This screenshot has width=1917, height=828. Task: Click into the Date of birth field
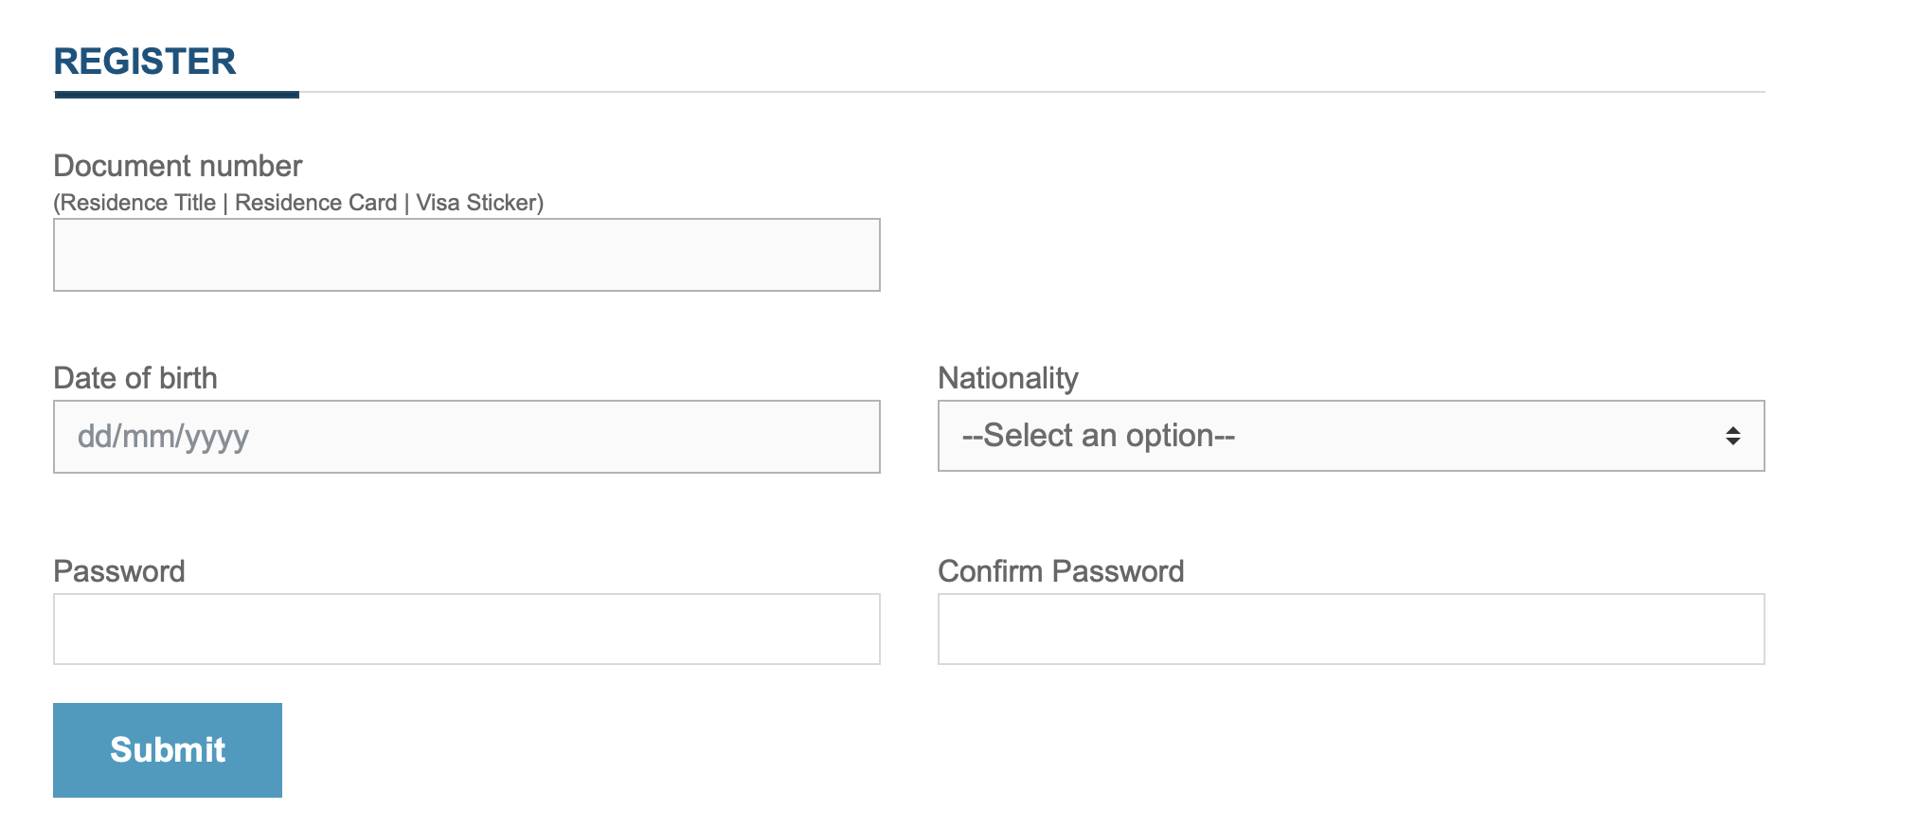point(467,437)
